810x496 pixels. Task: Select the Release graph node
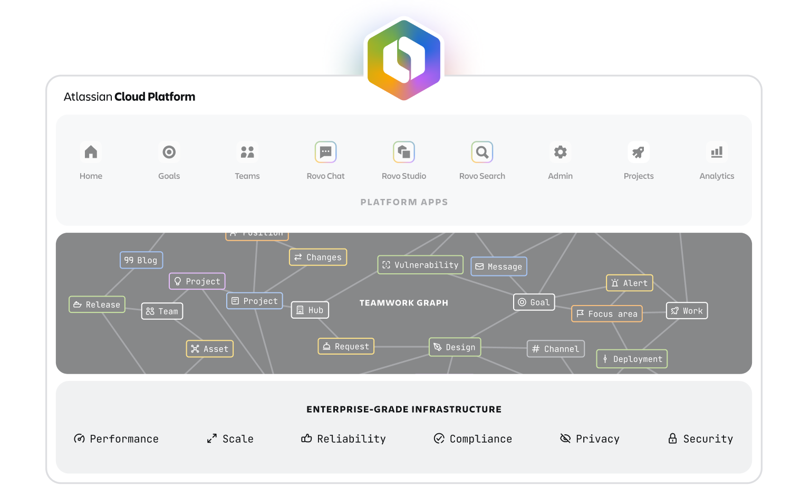coord(97,304)
